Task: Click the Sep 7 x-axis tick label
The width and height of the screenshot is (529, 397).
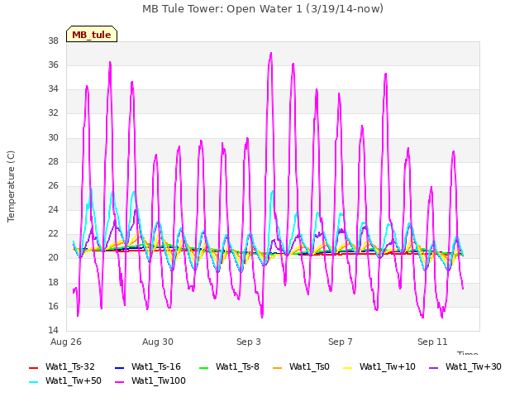Action: coord(341,342)
